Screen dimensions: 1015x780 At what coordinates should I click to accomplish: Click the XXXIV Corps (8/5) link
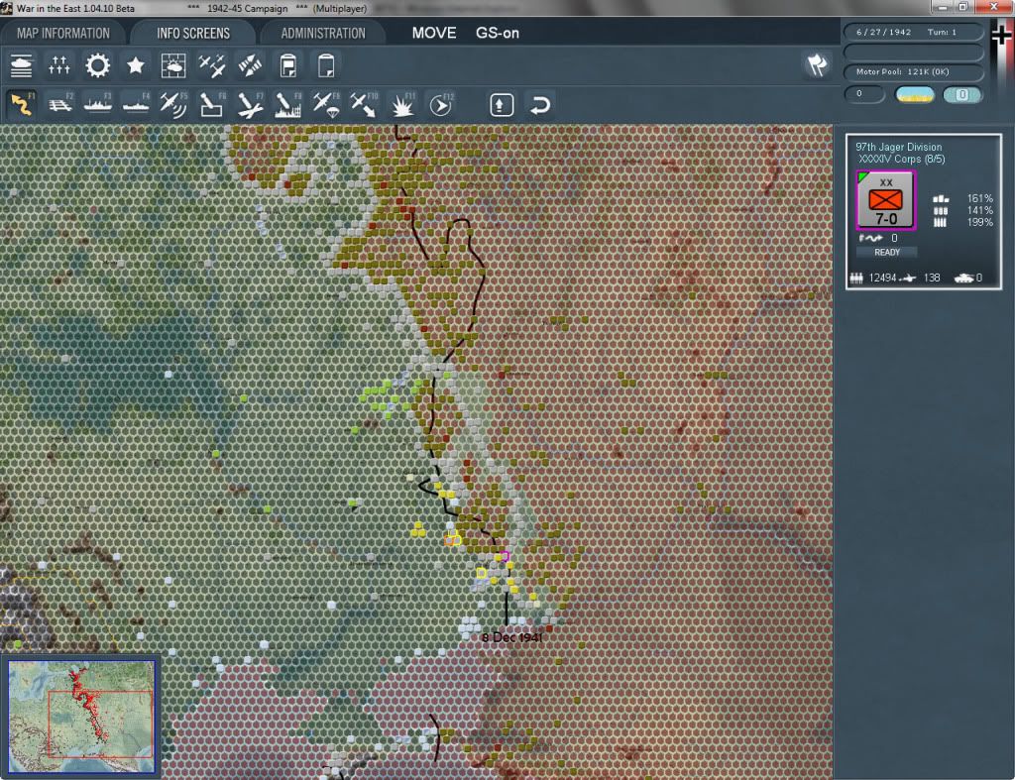tap(902, 160)
